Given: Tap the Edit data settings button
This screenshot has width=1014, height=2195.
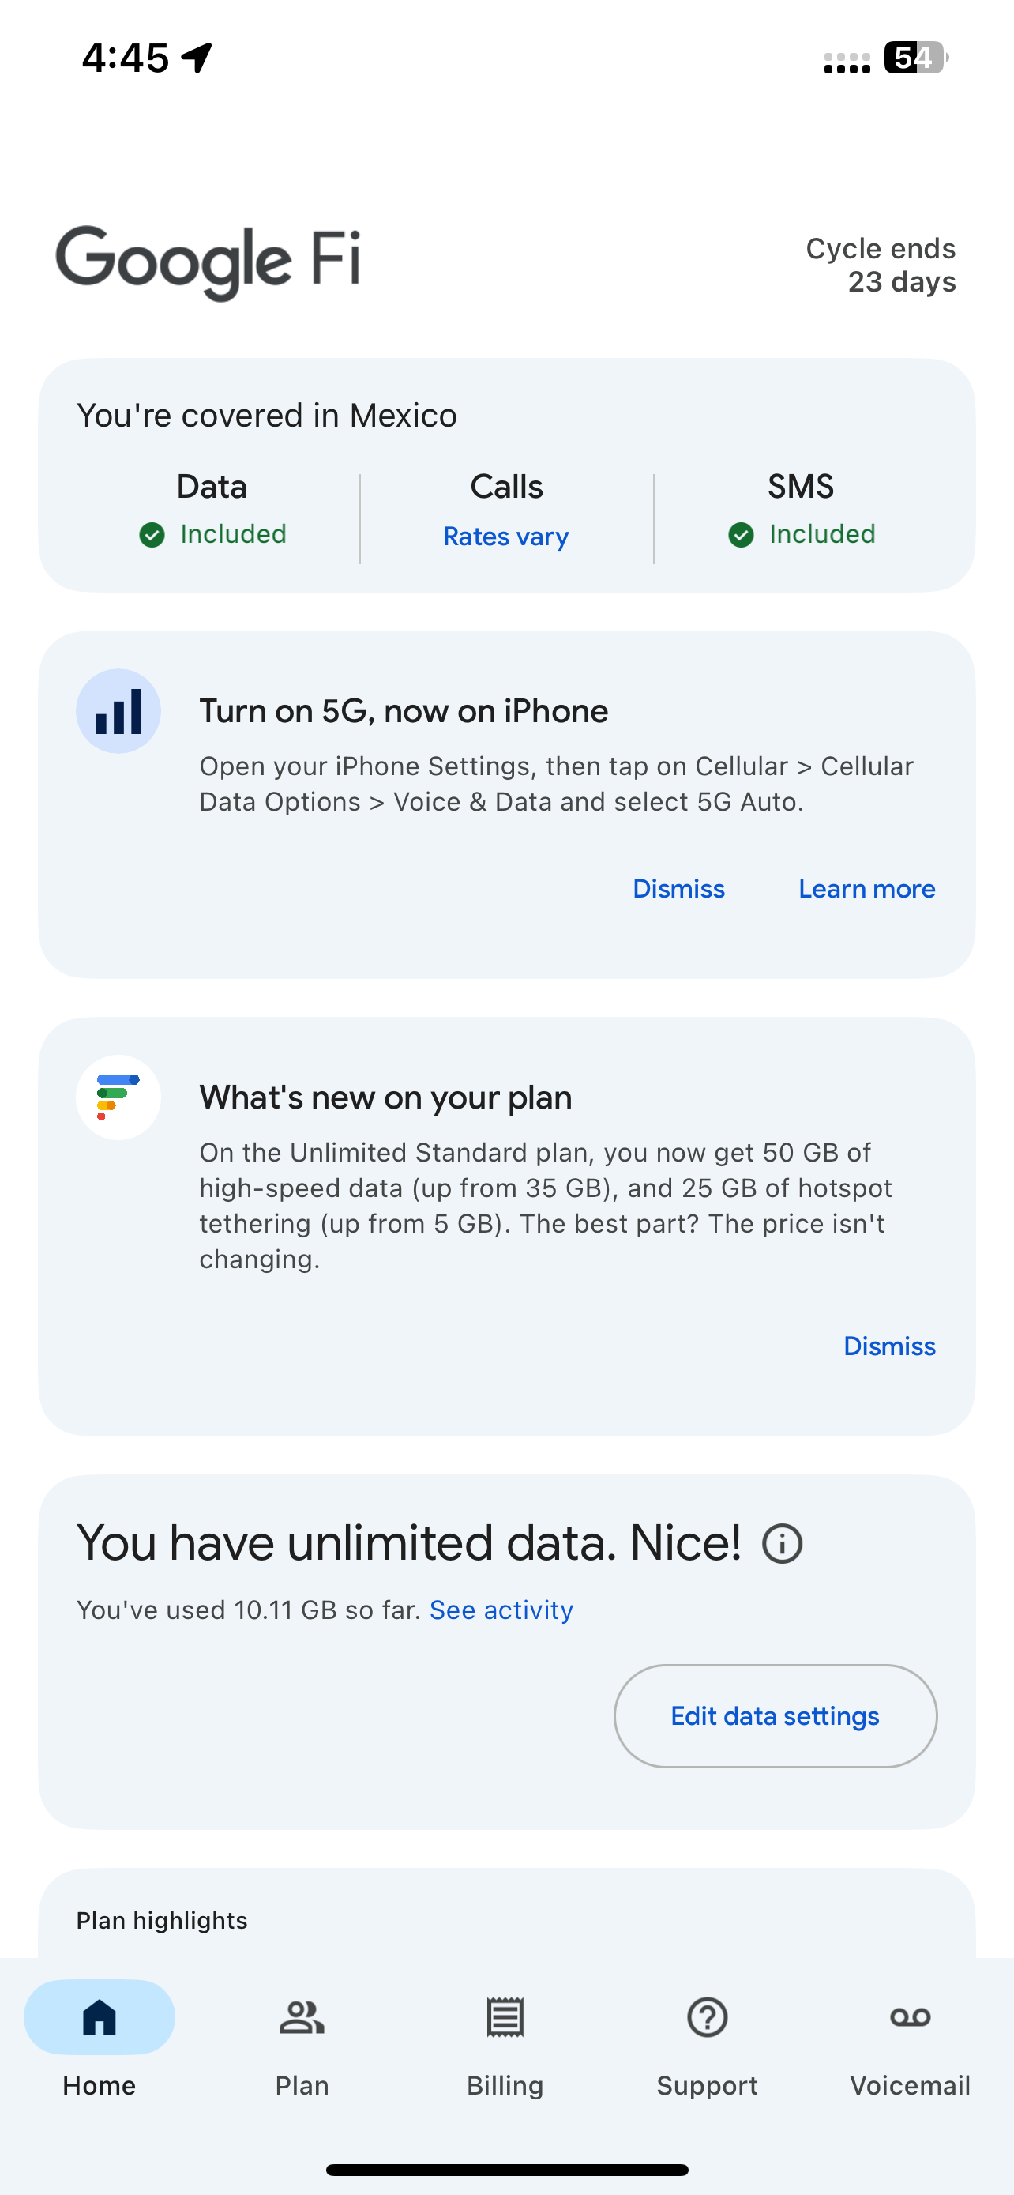Looking at the screenshot, I should tap(775, 1716).
